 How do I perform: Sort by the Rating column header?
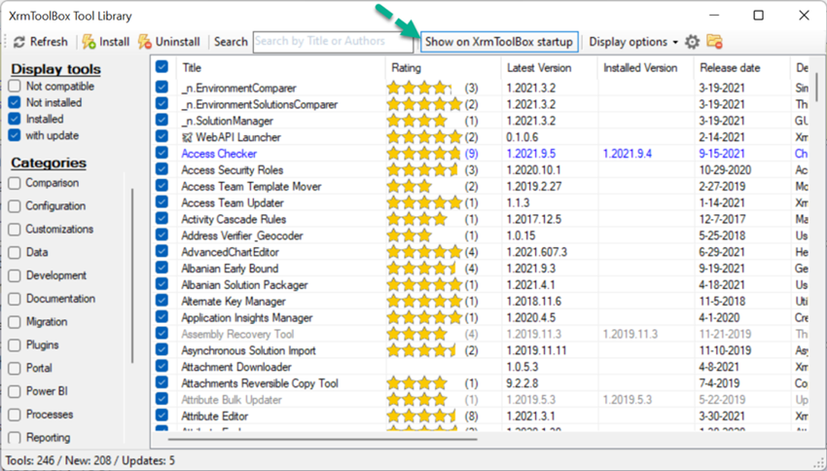pyautogui.click(x=443, y=67)
